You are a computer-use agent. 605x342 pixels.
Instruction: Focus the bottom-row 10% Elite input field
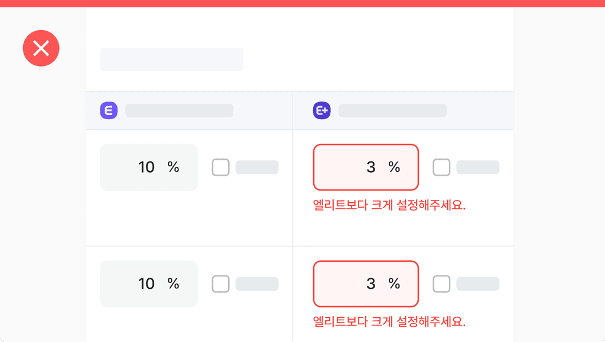[149, 284]
